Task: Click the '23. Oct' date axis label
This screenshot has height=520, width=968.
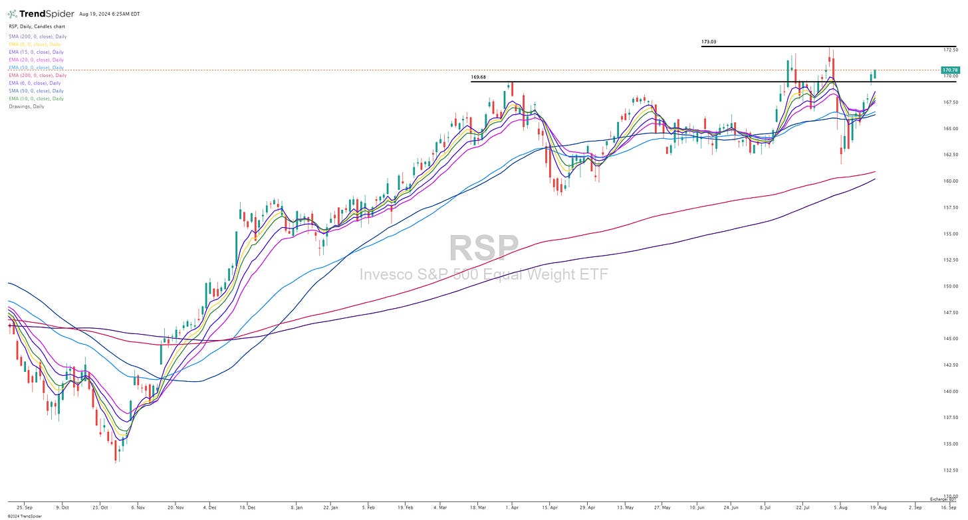Action: point(100,507)
